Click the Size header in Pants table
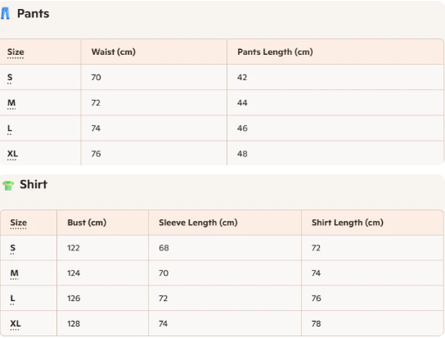 point(16,52)
